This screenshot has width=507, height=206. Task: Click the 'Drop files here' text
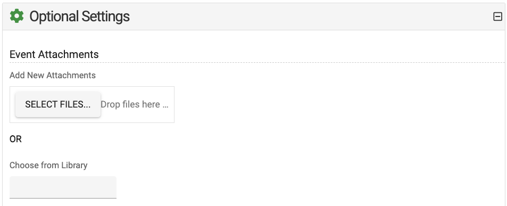(135, 104)
